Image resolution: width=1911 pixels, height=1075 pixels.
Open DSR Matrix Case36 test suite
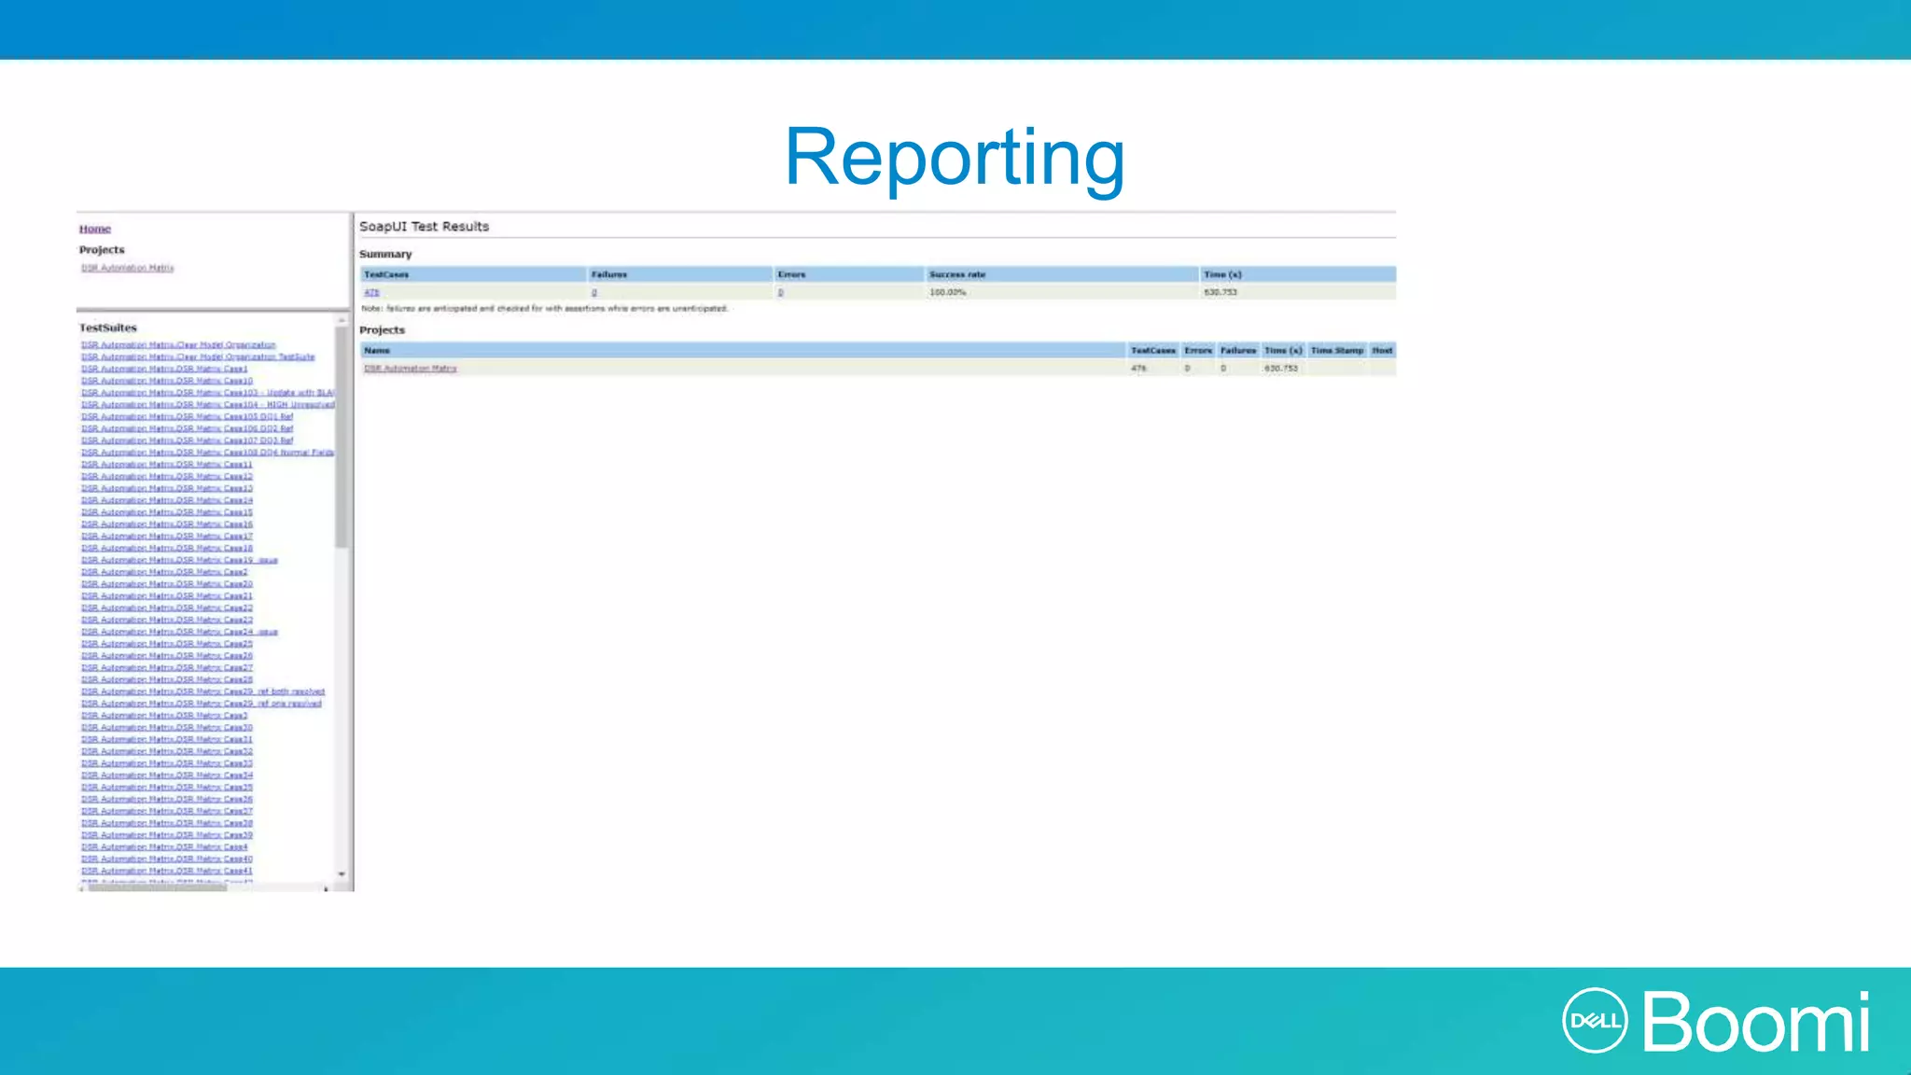tap(166, 799)
